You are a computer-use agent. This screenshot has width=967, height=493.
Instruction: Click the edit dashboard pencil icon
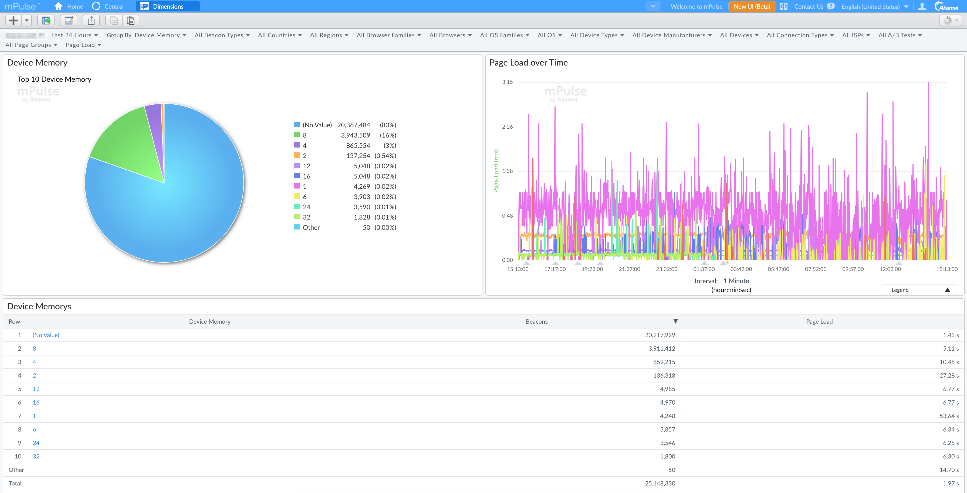(x=69, y=20)
